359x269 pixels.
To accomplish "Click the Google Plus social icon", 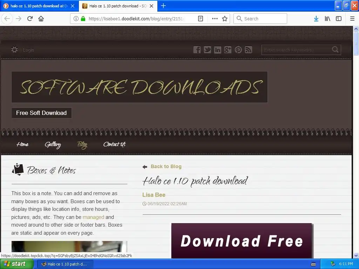I will [x=228, y=49].
